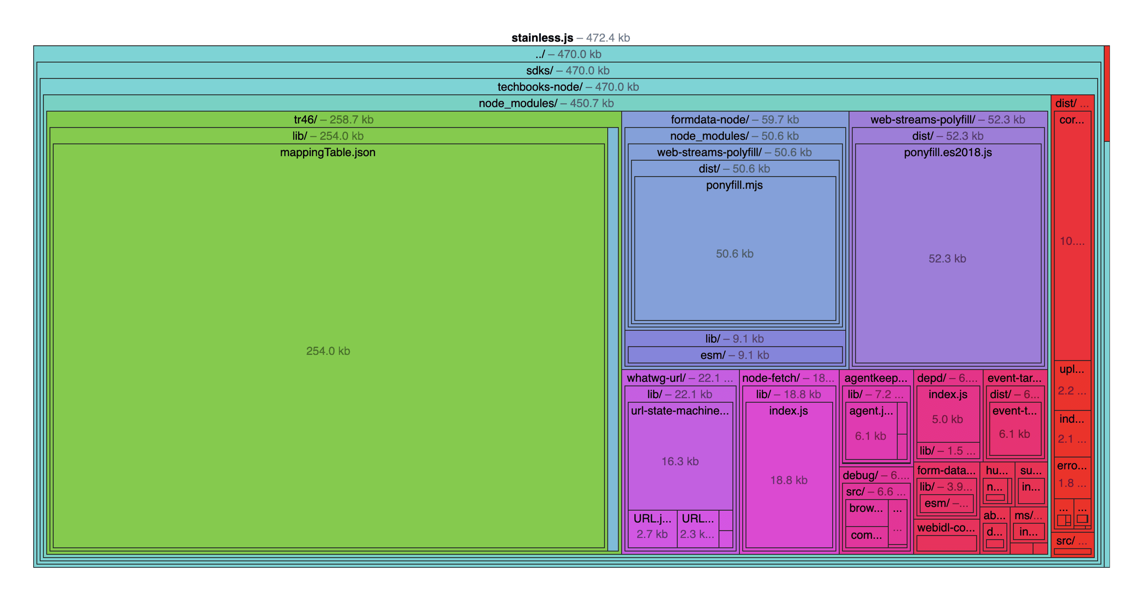
Task: Click the ponyfill.mjs 50.6 kb block
Action: click(735, 249)
